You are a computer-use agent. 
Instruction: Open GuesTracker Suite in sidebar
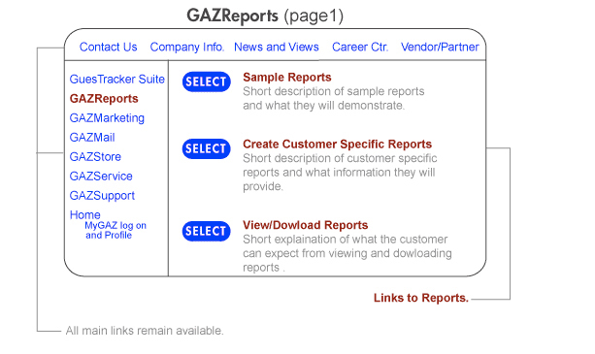coord(116,80)
